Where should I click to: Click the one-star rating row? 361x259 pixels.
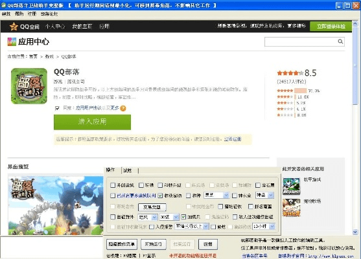point(292,115)
